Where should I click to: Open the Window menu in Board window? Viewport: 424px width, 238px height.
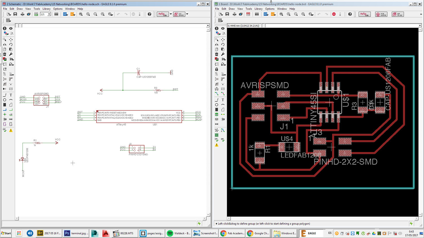282,9
